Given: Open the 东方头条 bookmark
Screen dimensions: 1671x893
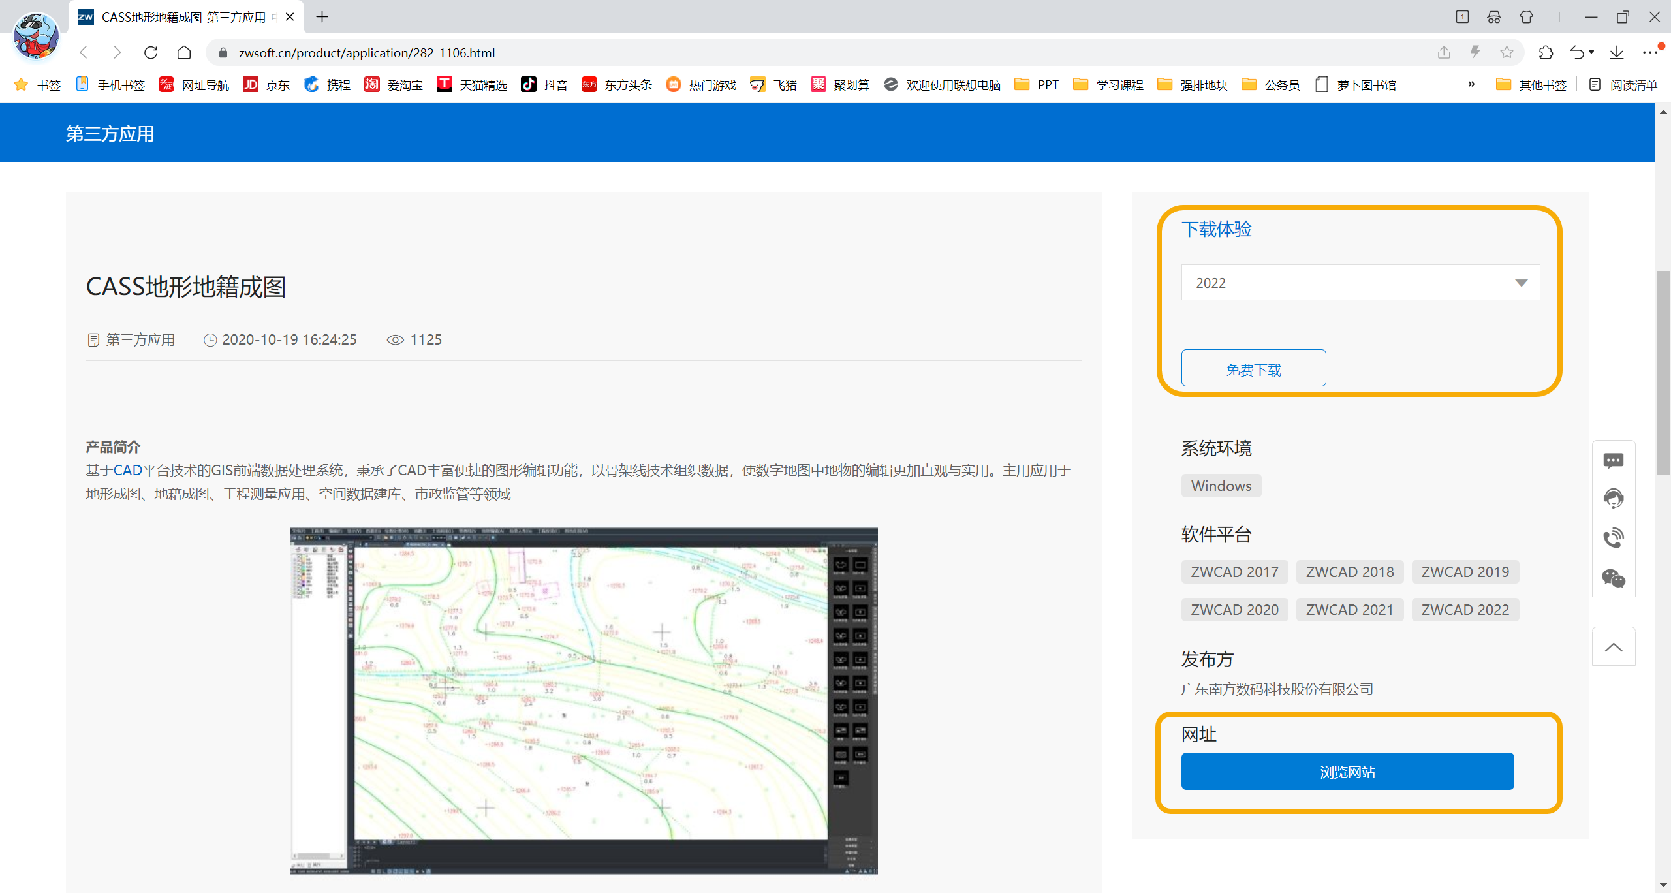Looking at the screenshot, I should pyautogui.click(x=617, y=84).
